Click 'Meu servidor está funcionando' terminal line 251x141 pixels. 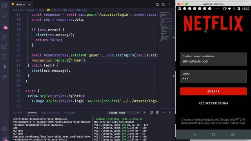114,122
